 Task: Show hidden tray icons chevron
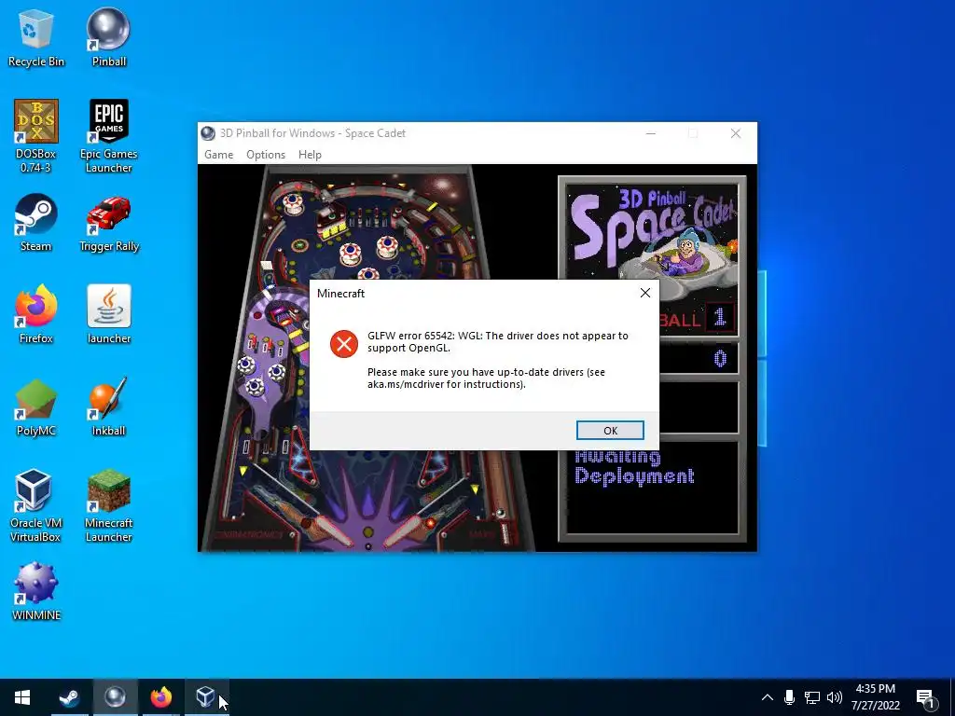768,697
